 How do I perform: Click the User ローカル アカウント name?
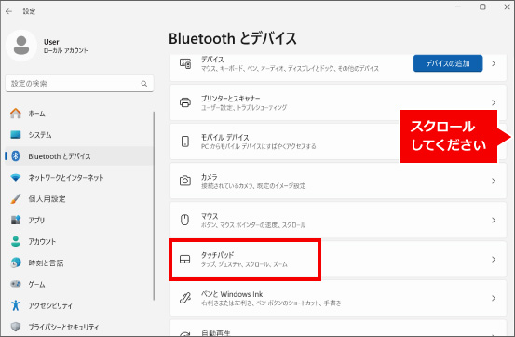click(x=66, y=46)
